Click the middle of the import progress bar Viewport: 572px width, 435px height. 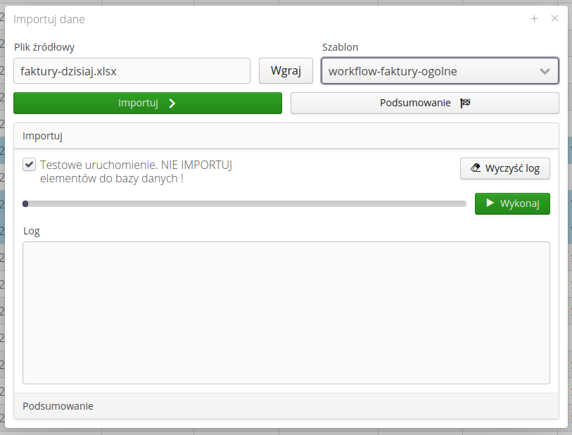tap(245, 204)
